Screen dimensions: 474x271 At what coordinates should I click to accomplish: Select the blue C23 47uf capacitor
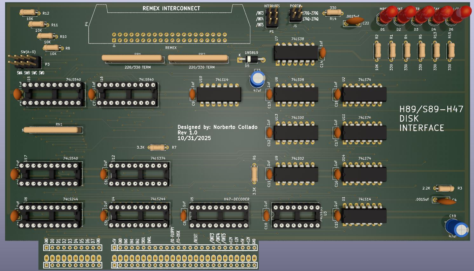[x=257, y=78]
